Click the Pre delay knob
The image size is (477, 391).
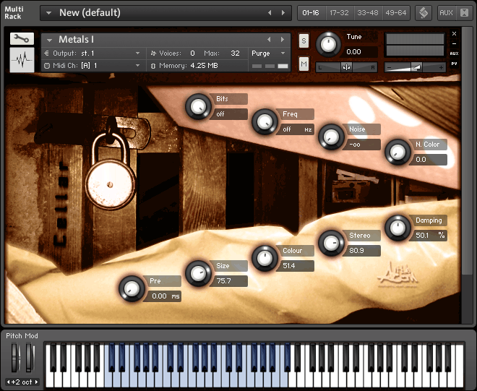point(132,289)
